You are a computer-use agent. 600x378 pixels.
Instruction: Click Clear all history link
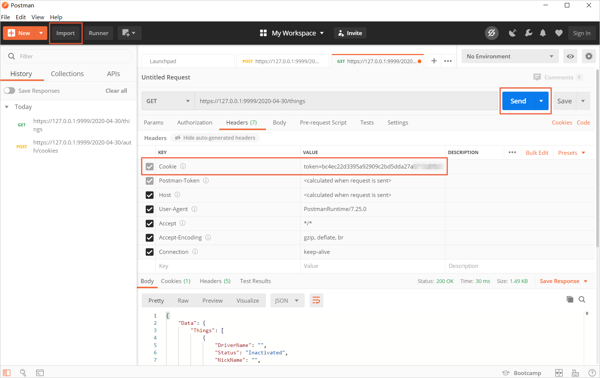click(116, 91)
